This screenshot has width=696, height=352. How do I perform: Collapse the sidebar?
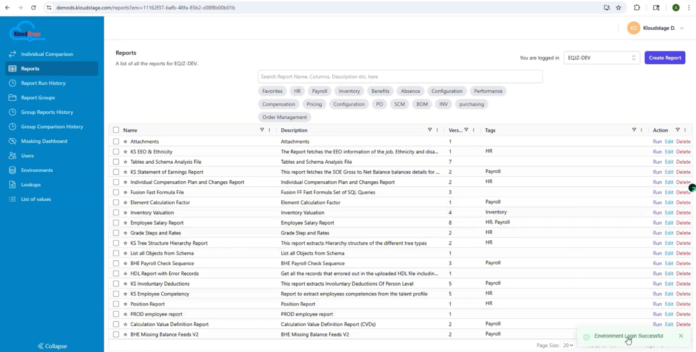click(x=52, y=346)
